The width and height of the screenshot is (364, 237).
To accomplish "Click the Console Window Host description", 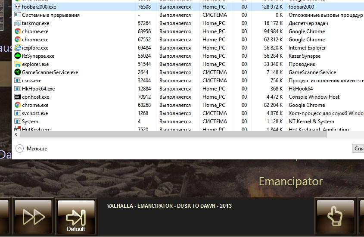I will point(314,97).
